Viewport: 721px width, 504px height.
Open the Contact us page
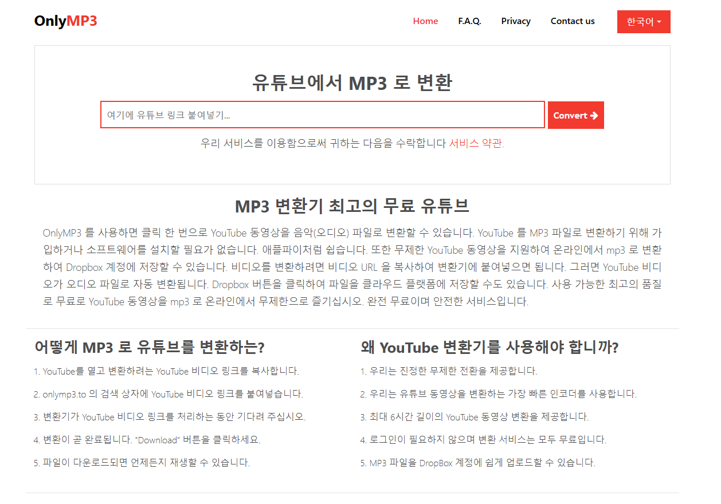tap(573, 21)
